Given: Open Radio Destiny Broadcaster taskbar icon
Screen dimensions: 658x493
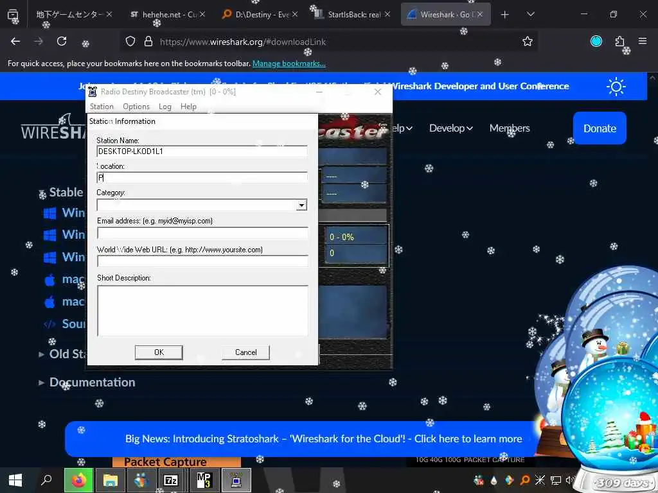Looking at the screenshot, I should point(236,480).
